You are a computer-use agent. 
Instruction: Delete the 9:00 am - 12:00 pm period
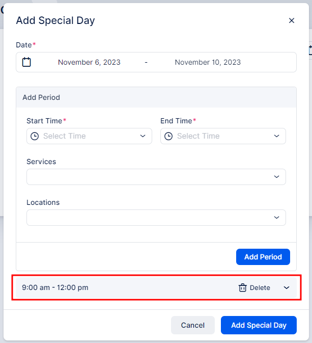254,287
